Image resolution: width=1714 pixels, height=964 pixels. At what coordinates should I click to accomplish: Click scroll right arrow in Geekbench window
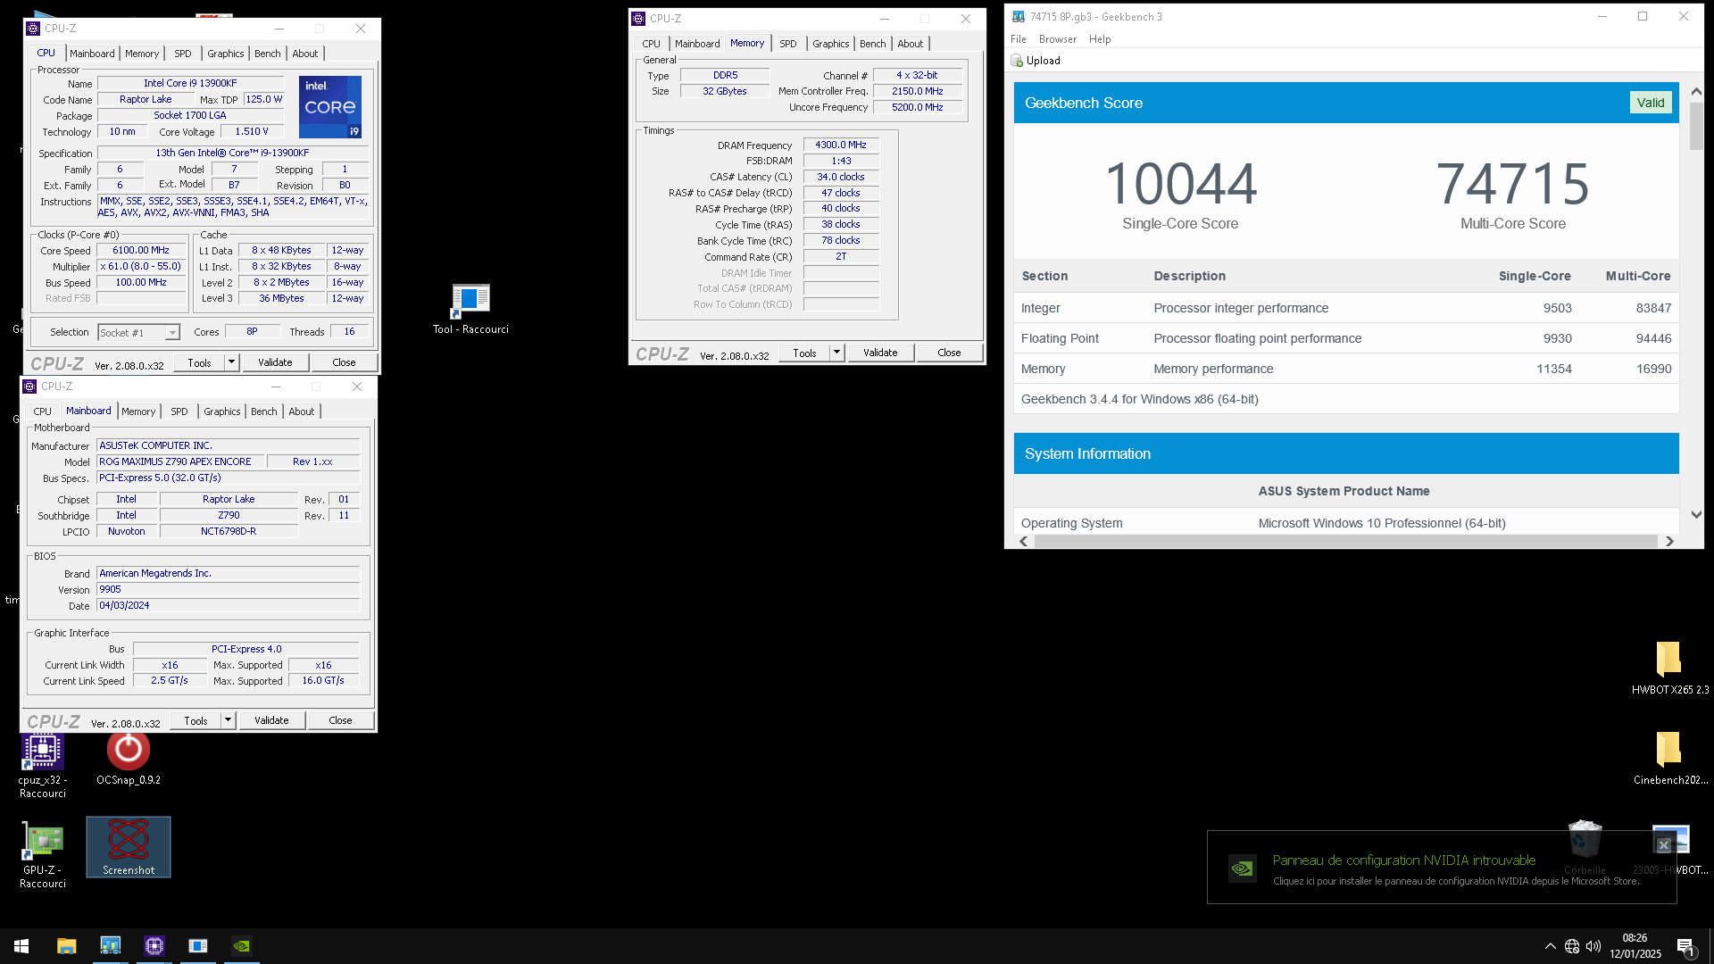click(x=1668, y=542)
